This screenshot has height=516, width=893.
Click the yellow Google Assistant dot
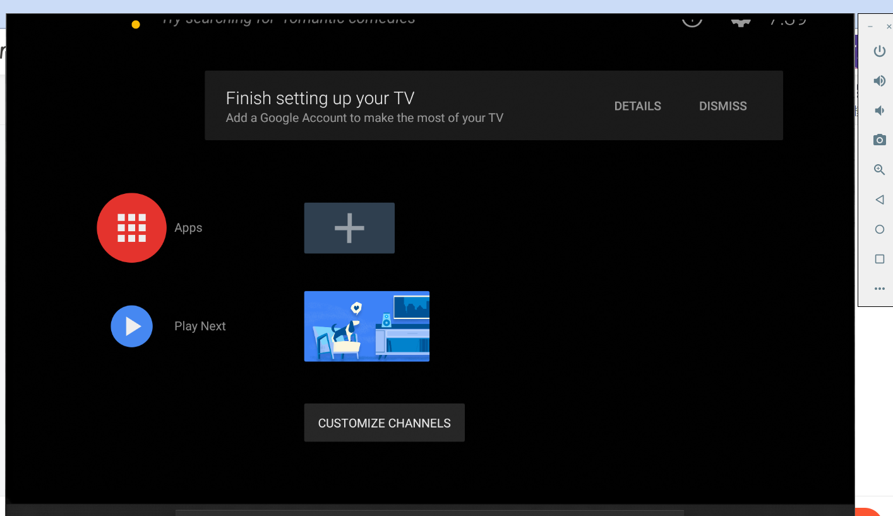136,25
